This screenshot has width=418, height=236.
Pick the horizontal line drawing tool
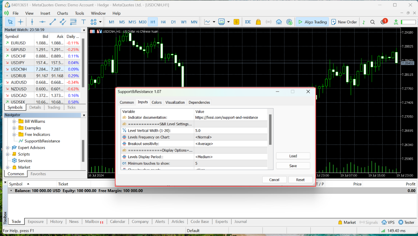click(x=42, y=22)
